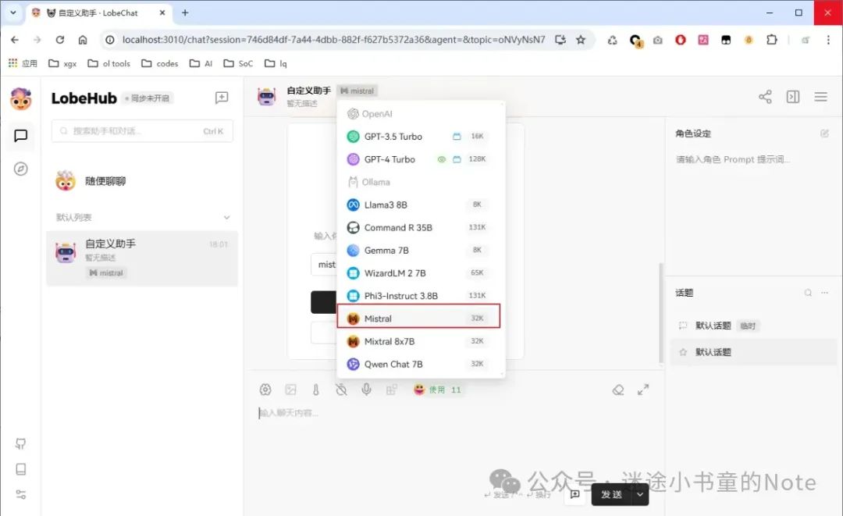Reload the page in browser toolbar

pyautogui.click(x=59, y=40)
